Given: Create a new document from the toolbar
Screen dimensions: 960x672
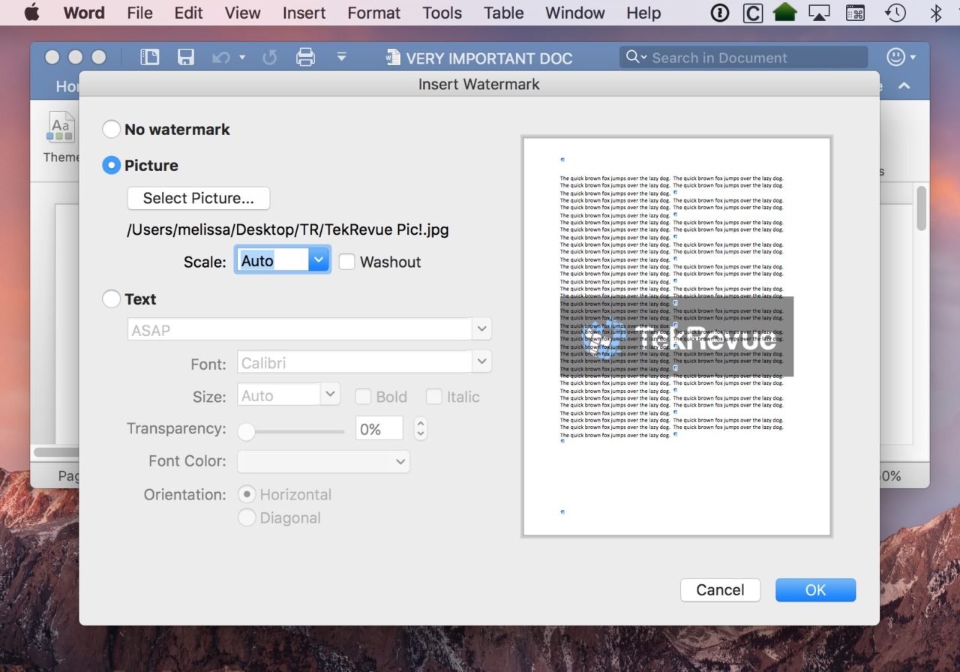Looking at the screenshot, I should 149,57.
